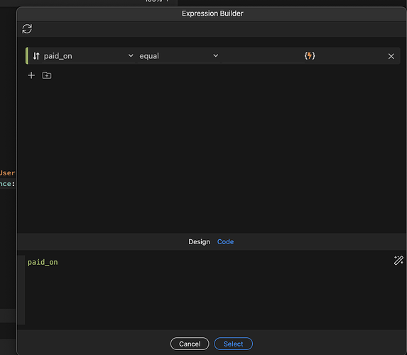
Task: Remove the paid_on condition with X
Action: click(391, 56)
